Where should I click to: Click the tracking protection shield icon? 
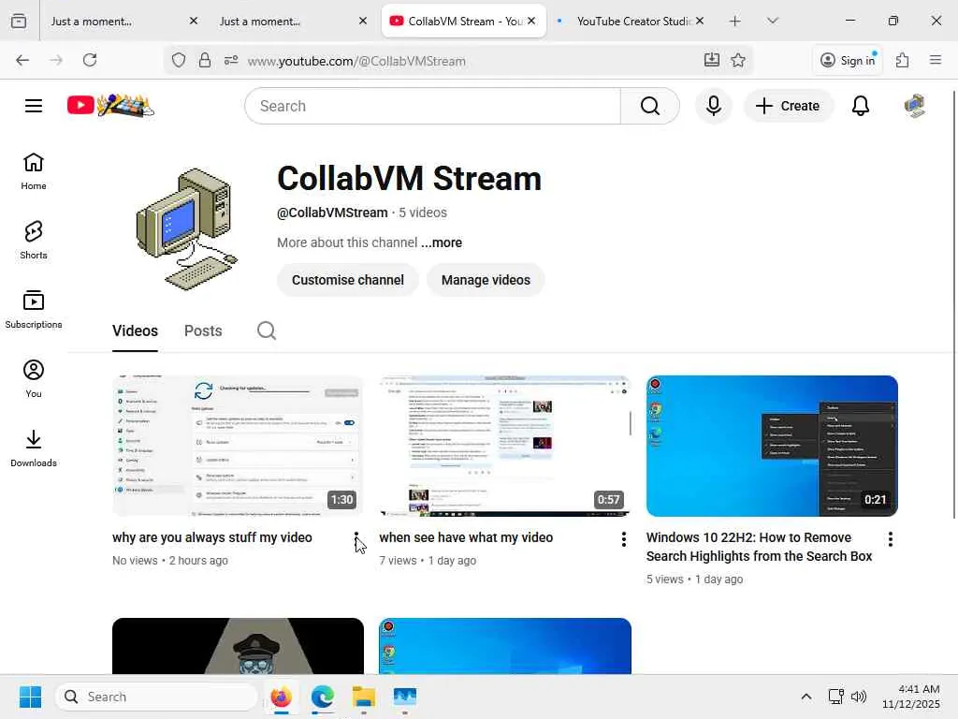(x=179, y=60)
